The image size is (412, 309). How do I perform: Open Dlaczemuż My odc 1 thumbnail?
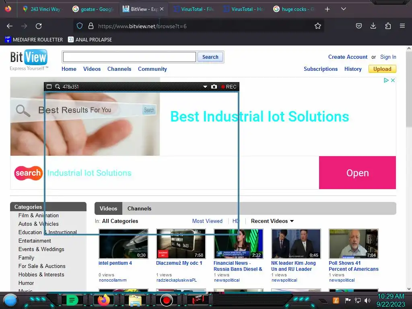181,244
